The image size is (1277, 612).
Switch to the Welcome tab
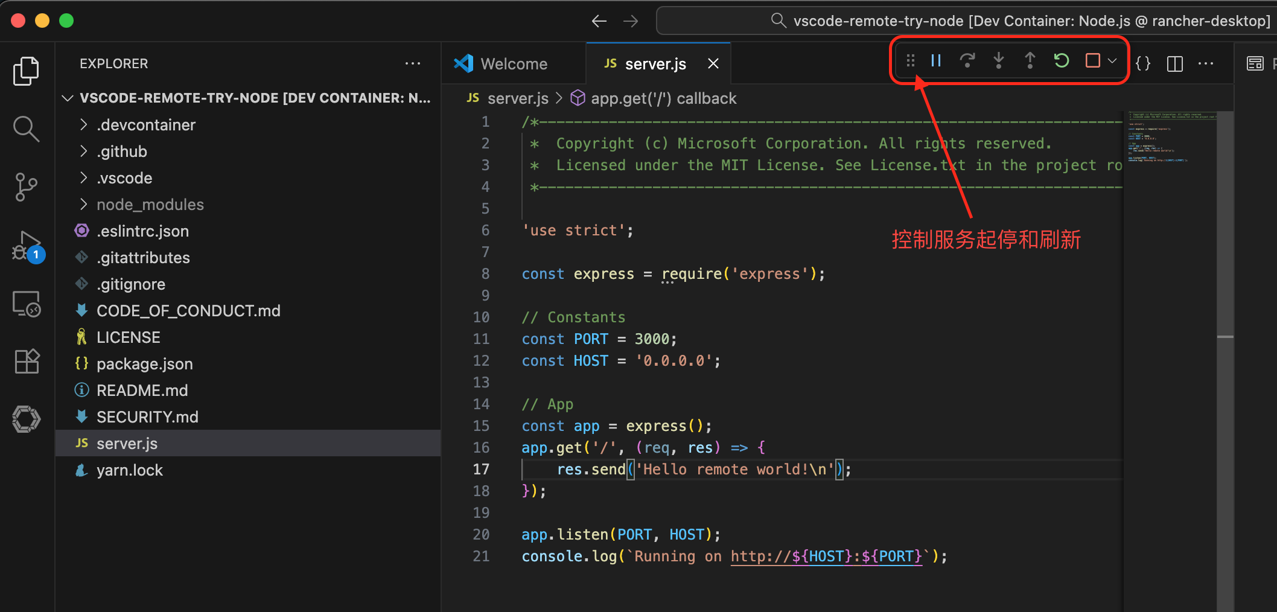click(513, 64)
